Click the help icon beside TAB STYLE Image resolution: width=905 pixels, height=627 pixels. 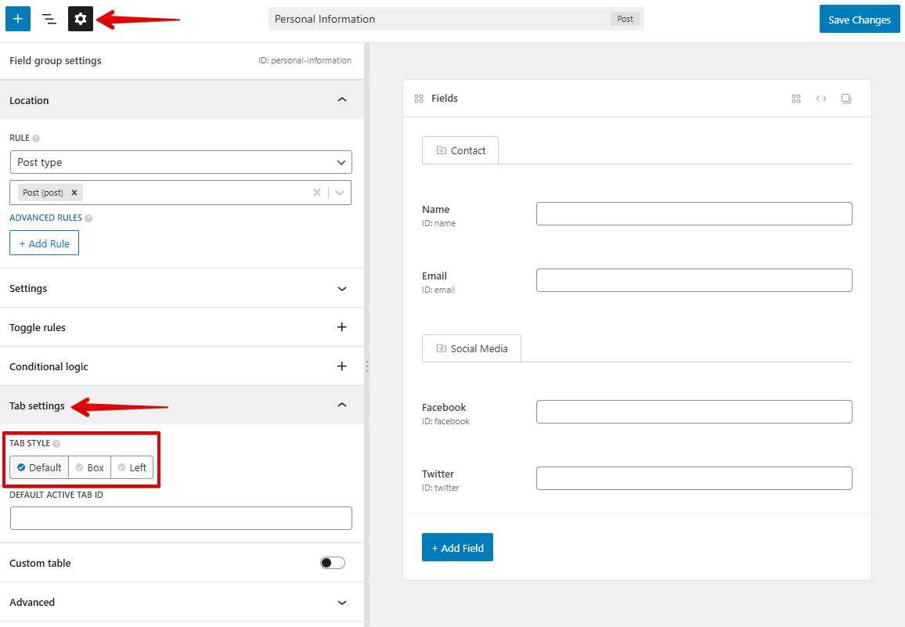(56, 444)
